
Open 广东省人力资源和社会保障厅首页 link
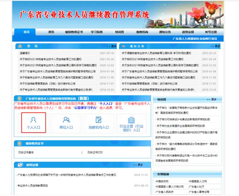195,39
